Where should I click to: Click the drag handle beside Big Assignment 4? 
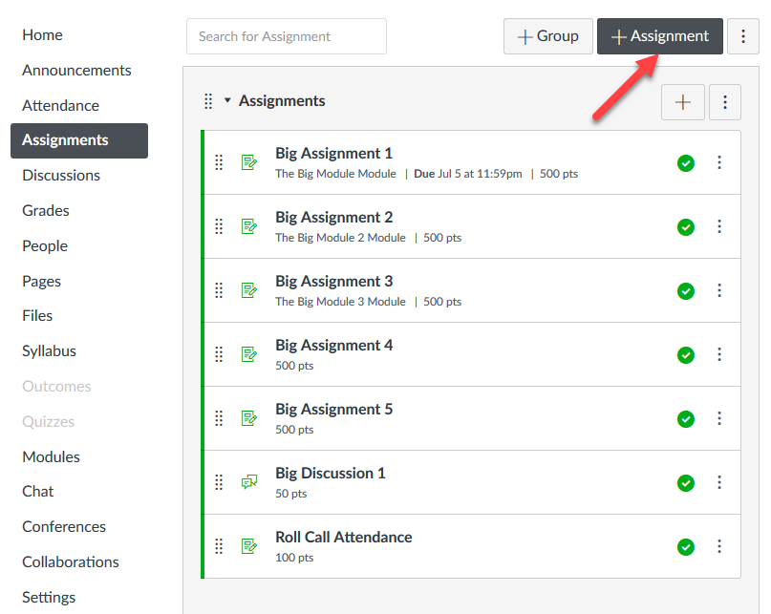click(x=219, y=354)
